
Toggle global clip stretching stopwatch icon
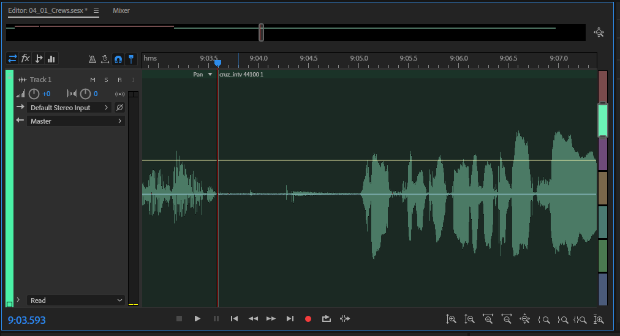105,59
